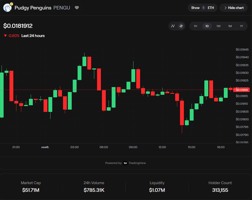Favorite PENGU with the heart icon
This screenshot has height=200, width=252.
pos(77,8)
